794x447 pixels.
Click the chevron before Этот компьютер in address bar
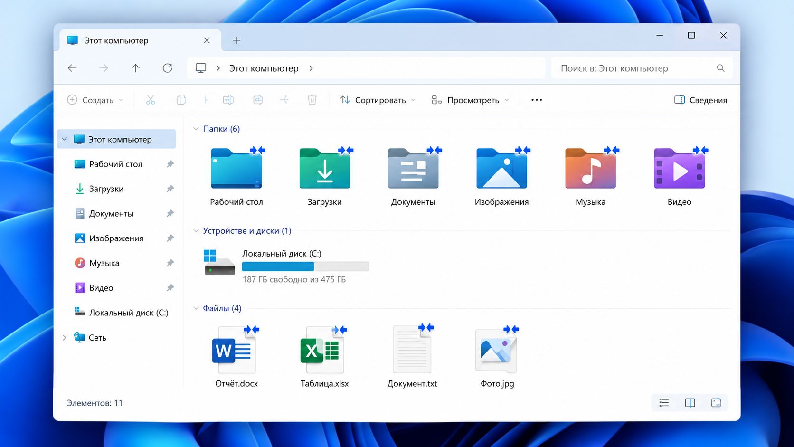(218, 68)
